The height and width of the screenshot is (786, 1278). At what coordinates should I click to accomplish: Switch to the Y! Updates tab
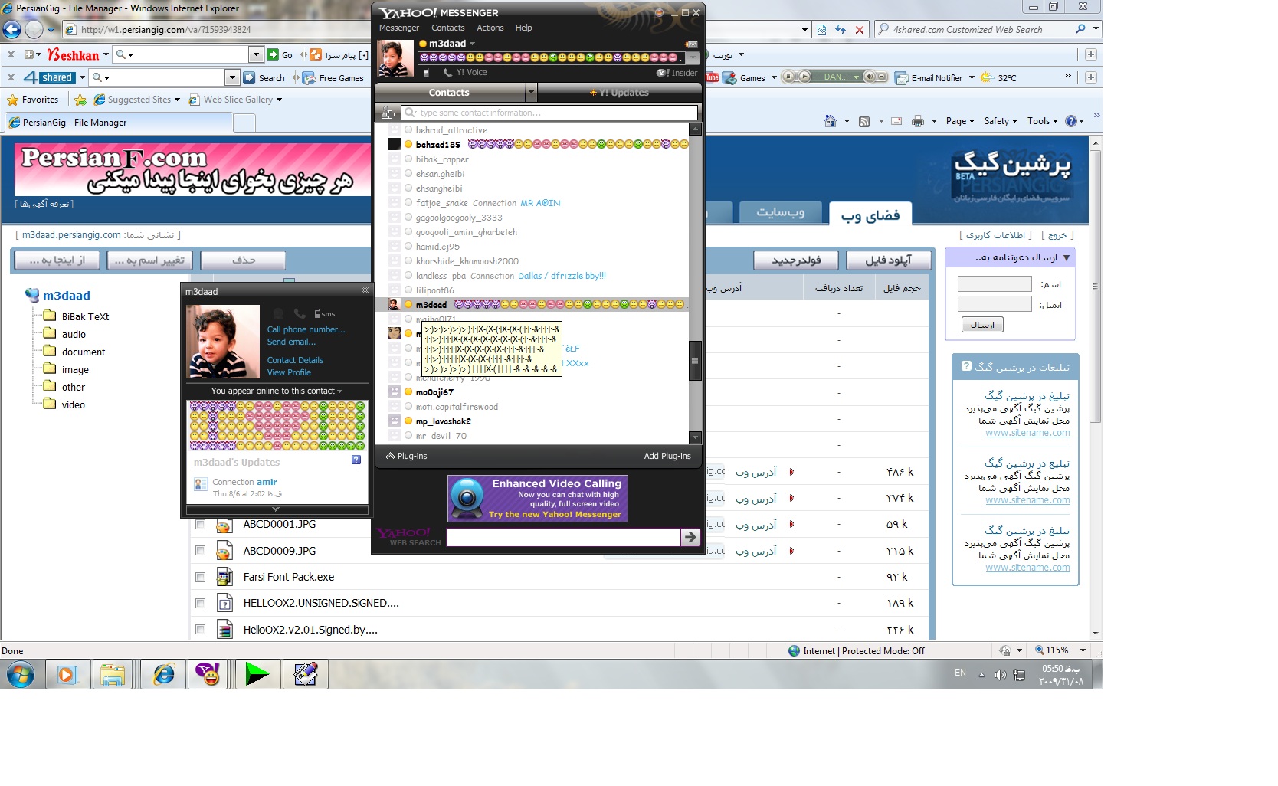click(x=619, y=93)
